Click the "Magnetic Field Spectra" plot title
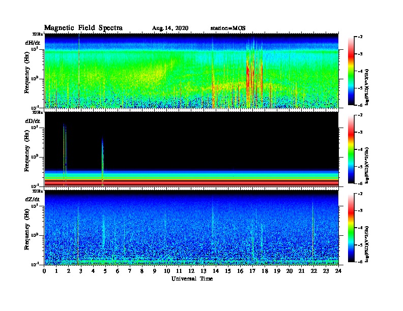Image resolution: width=403 pixels, height=311 pixels. [x=83, y=28]
